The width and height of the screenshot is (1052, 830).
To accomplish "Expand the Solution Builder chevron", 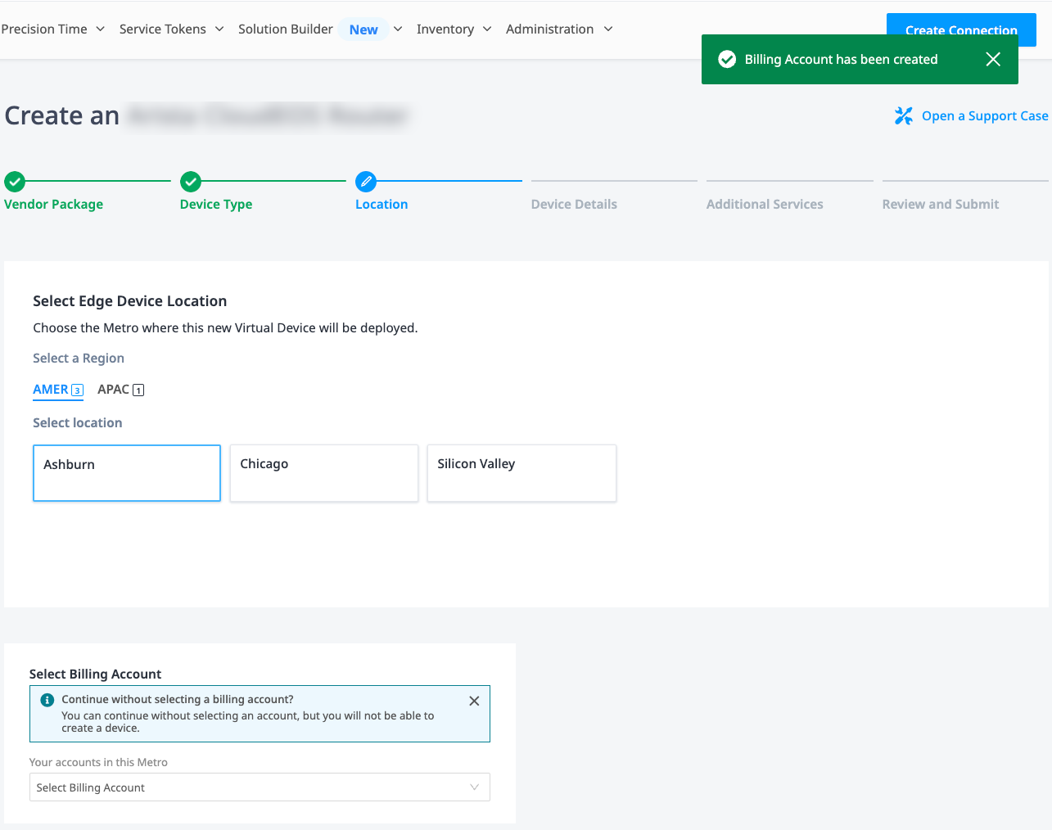I will [x=398, y=29].
